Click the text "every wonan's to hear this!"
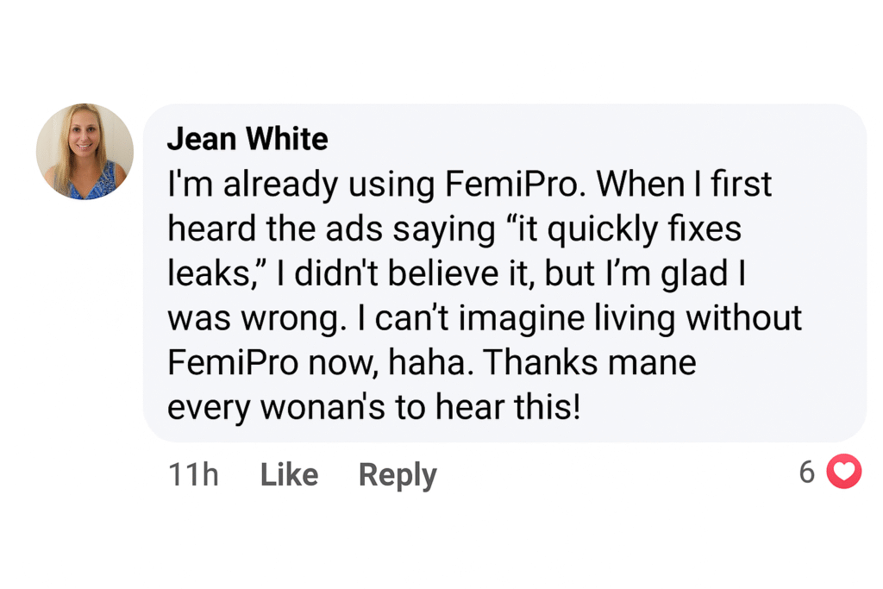The width and height of the screenshot is (883, 589). (373, 407)
